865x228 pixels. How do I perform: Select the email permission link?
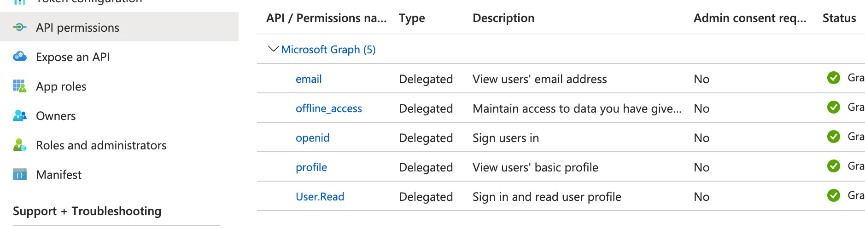309,79
